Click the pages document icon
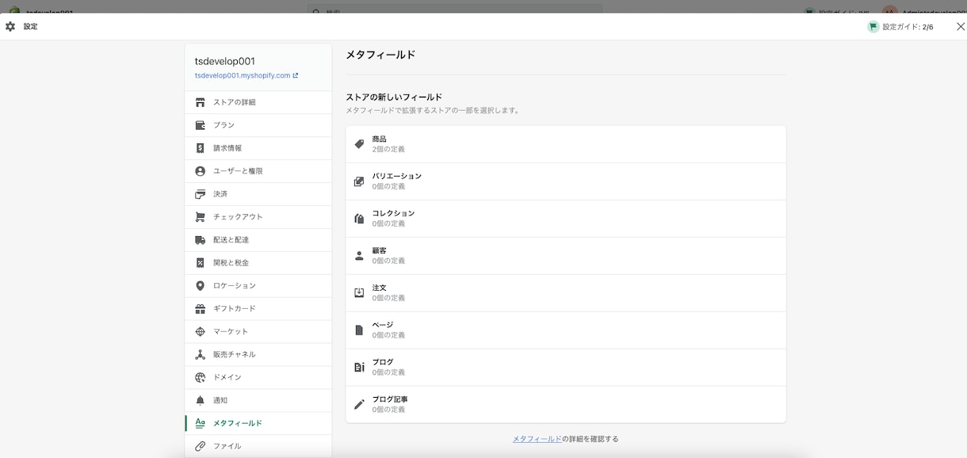The height and width of the screenshot is (458, 967). [359, 330]
